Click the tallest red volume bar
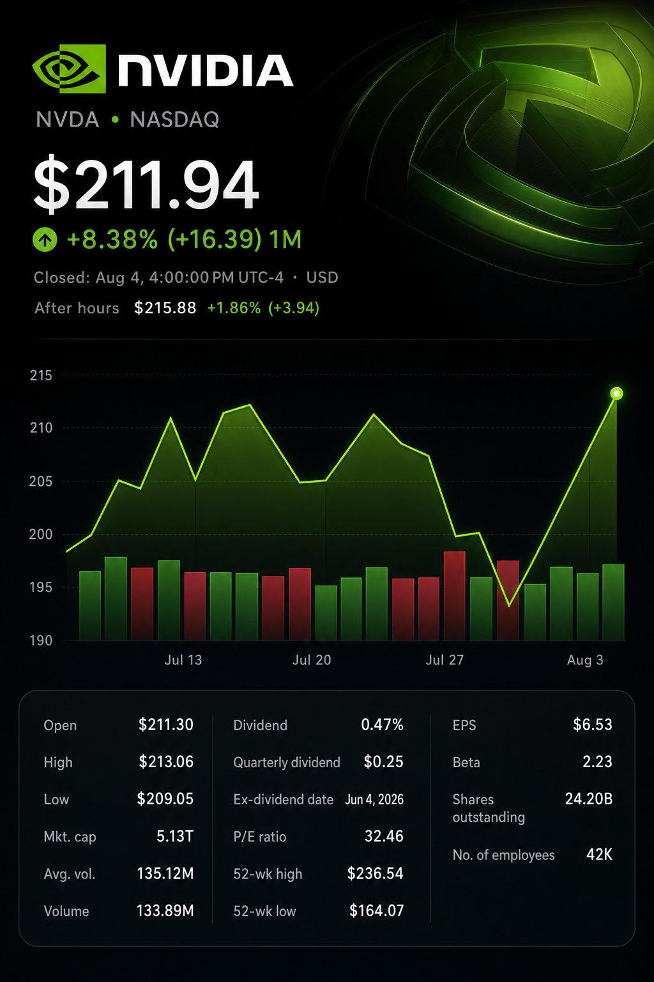 point(455,595)
